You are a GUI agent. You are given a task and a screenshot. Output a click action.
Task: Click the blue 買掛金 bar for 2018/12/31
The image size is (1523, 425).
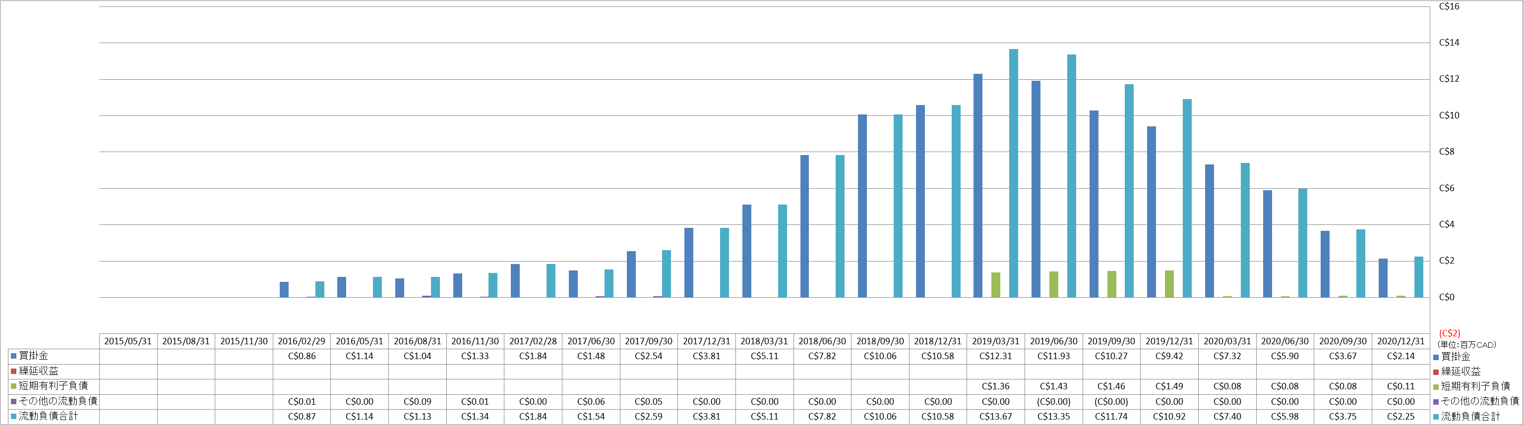point(920,201)
